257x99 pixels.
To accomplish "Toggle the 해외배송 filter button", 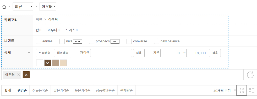I will (x=63, y=53).
